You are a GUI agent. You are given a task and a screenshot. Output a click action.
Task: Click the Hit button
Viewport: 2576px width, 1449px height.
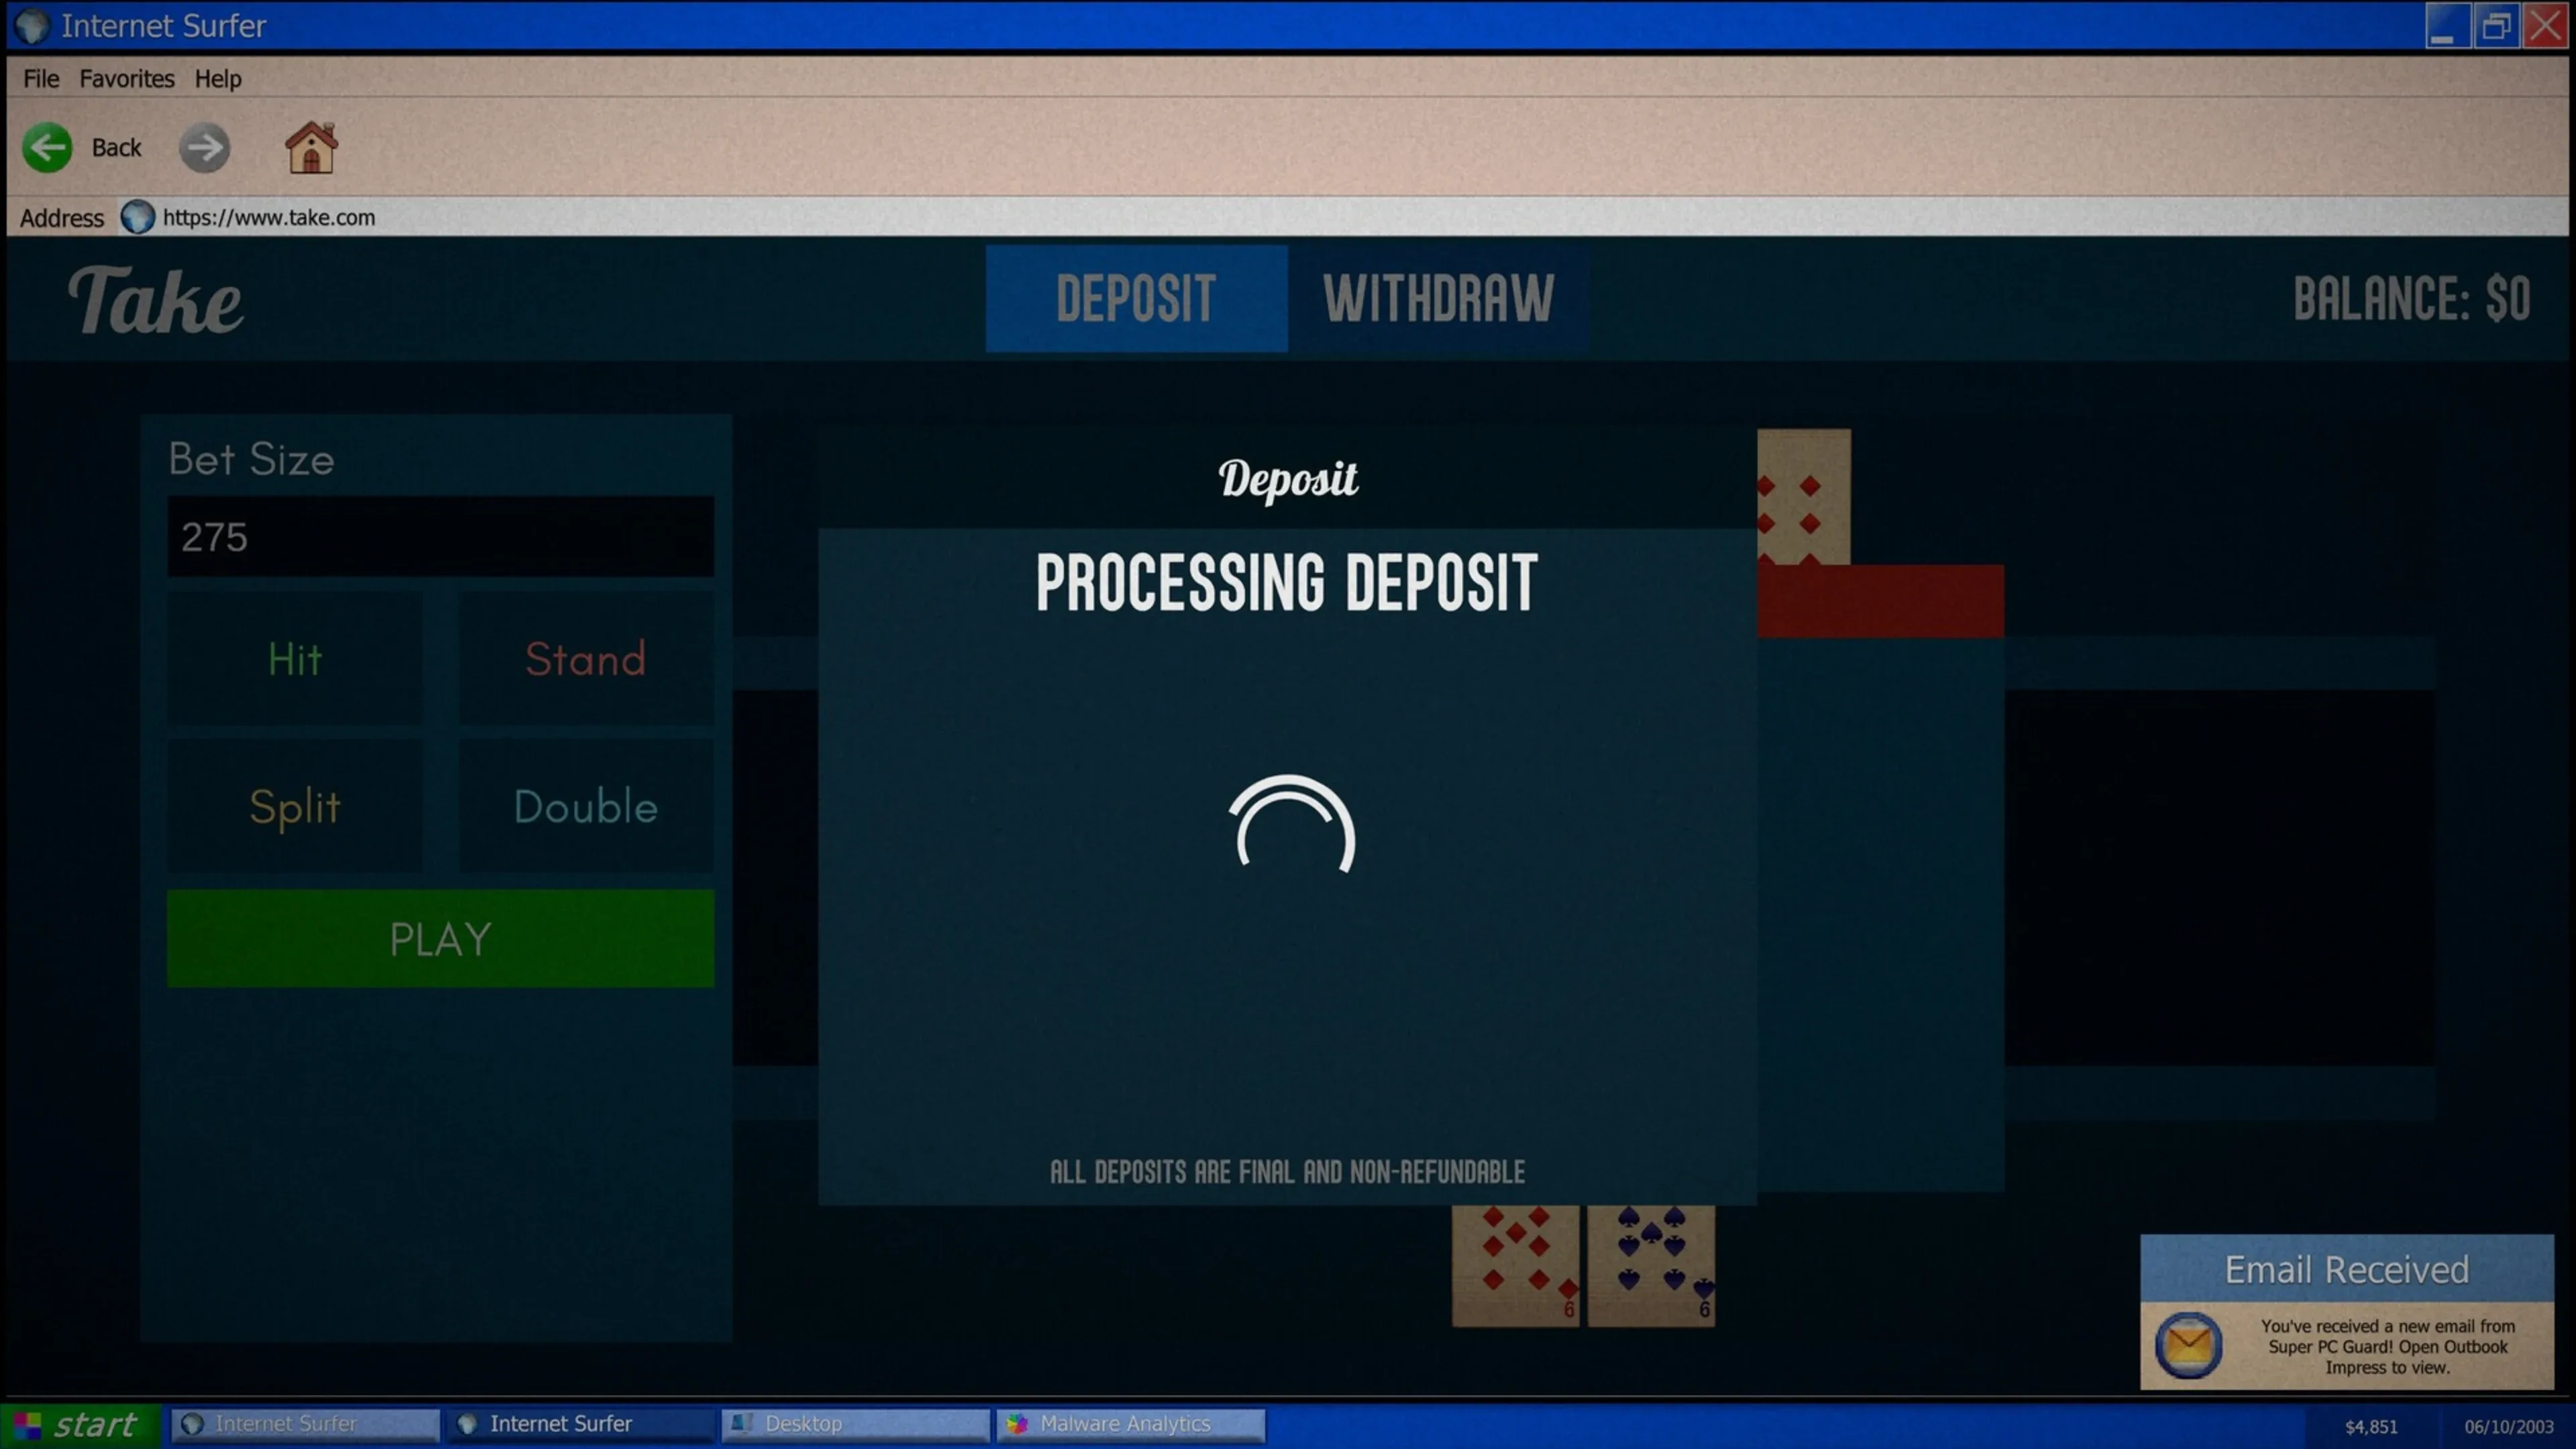tap(295, 659)
